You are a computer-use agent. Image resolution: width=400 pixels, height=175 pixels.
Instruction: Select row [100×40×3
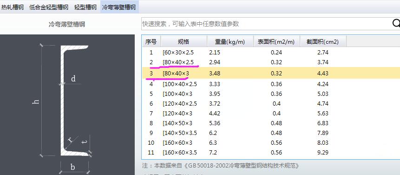(271, 94)
